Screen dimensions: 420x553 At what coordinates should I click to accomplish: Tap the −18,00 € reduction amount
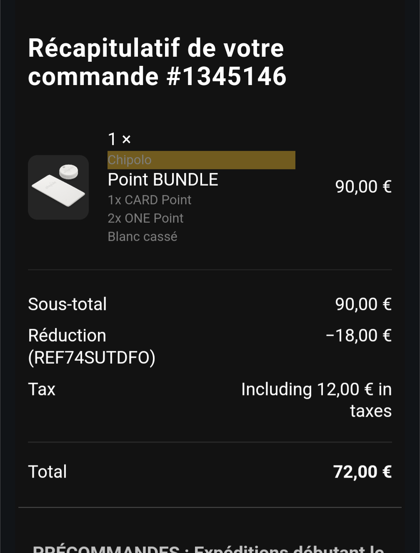[x=359, y=335]
